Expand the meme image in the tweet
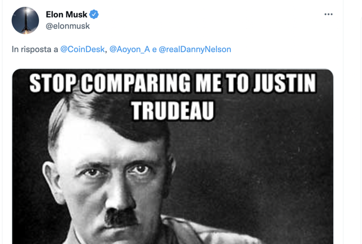 [x=173, y=156]
